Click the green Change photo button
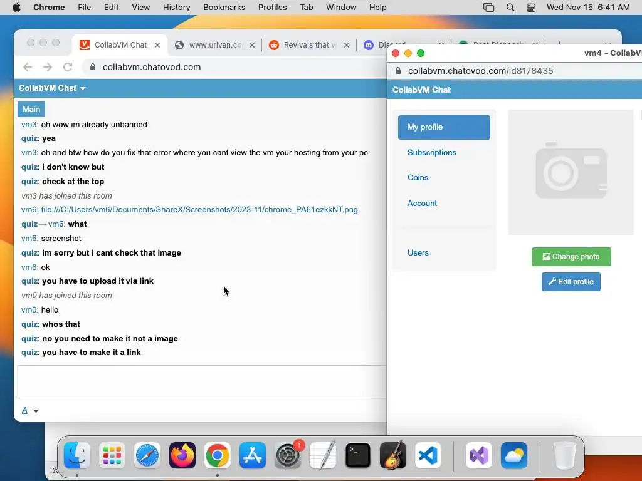The height and width of the screenshot is (481, 642). 571,257
